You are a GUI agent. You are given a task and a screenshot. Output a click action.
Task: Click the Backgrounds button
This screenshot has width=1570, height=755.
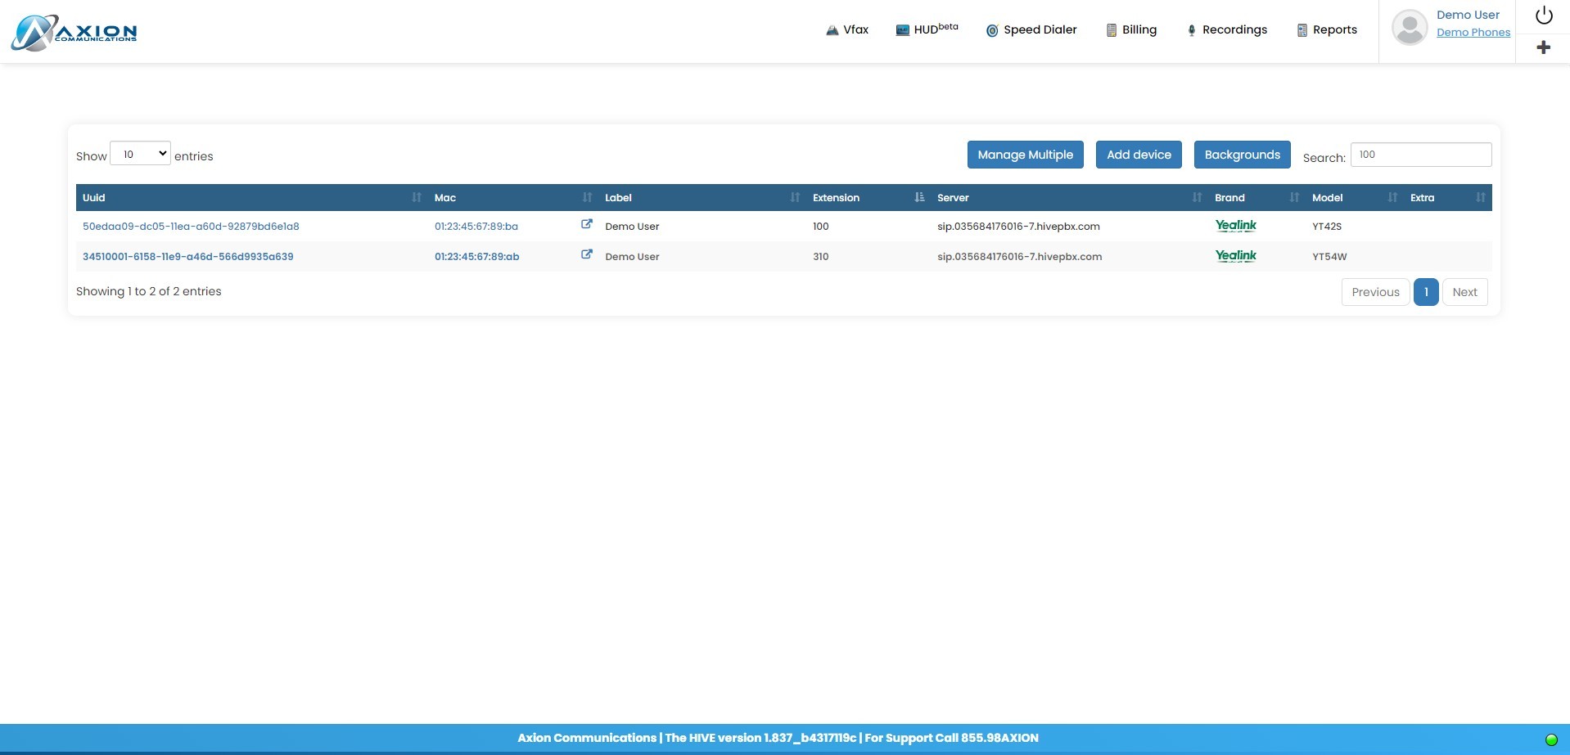coord(1242,155)
